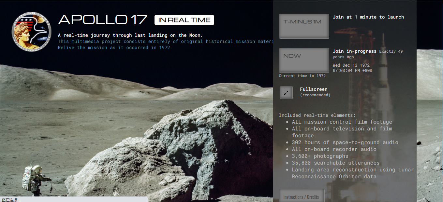Click 'Relive the mission as it occurred' line
This screenshot has height=202, width=443.
pyautogui.click(x=114, y=47)
